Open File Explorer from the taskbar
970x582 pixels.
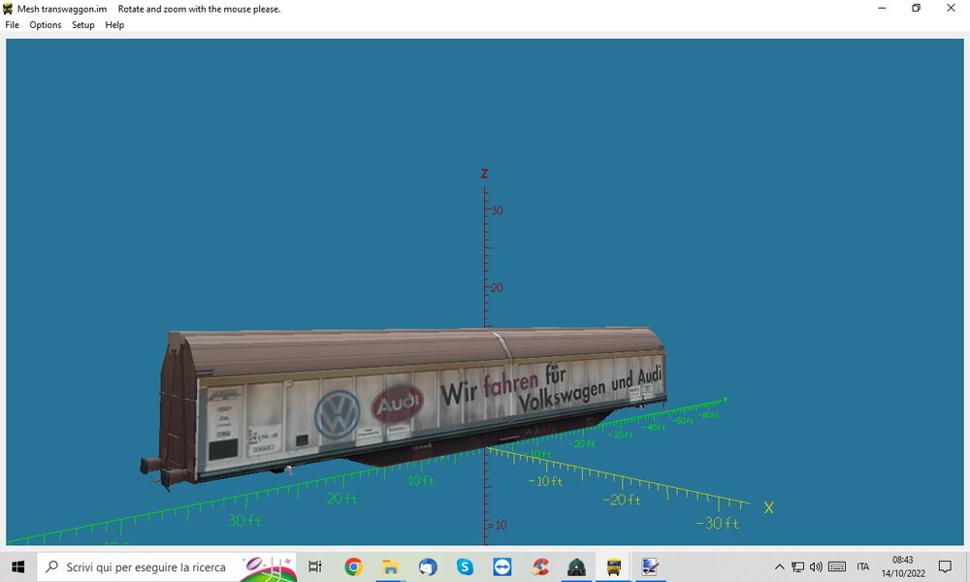pos(391,566)
